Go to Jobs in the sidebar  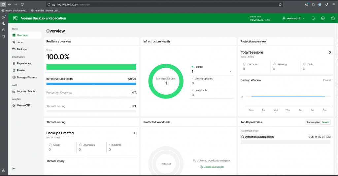tap(26, 42)
